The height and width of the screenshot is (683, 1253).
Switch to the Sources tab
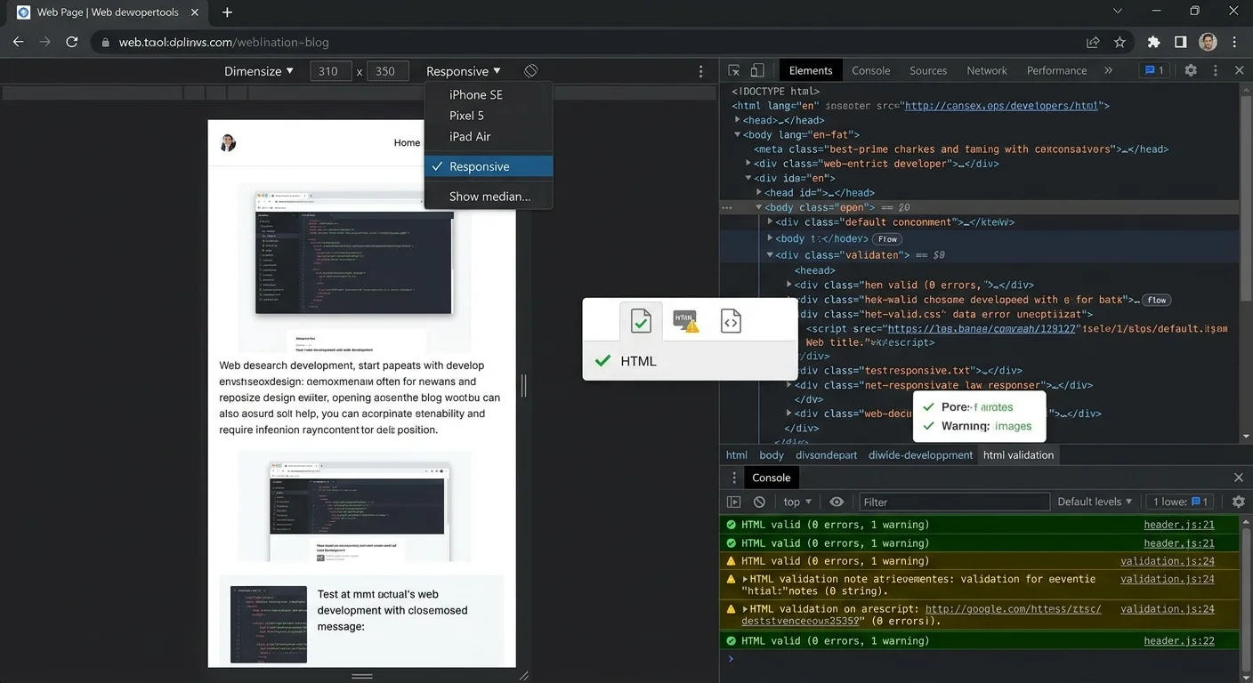pos(928,70)
